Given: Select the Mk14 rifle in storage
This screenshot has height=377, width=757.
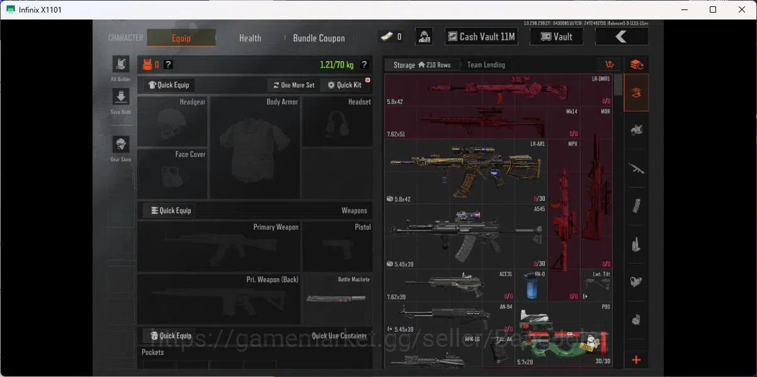Looking at the screenshot, I should [482, 122].
